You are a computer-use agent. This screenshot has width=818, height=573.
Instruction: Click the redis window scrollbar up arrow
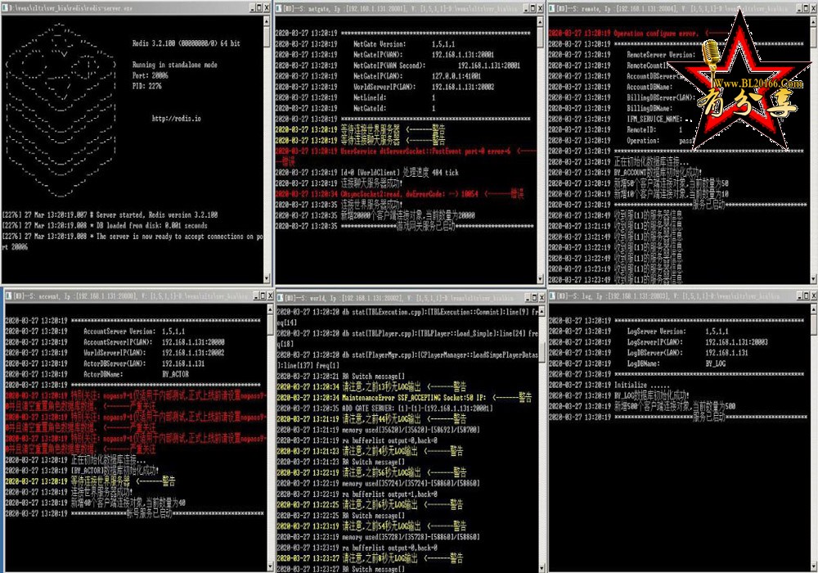pos(267,21)
